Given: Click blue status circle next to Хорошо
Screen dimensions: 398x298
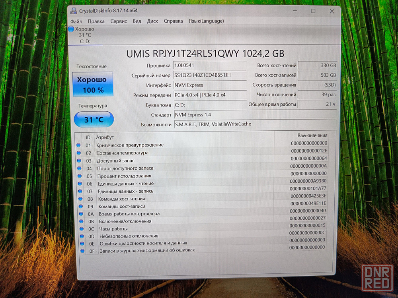Looking at the screenshot, I should [71, 29].
